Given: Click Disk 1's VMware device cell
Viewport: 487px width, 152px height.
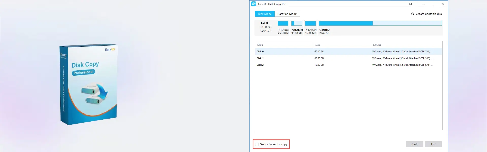Looking at the screenshot, I should pyautogui.click(x=402, y=58).
